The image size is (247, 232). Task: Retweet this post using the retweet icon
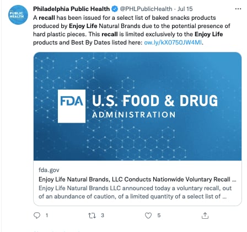click(92, 216)
